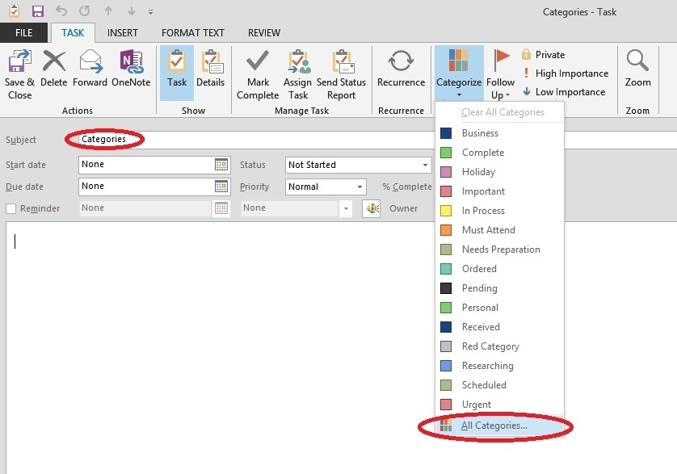Switch to the FORMAT TEXT tab
The width and height of the screenshot is (677, 474).
tap(191, 32)
